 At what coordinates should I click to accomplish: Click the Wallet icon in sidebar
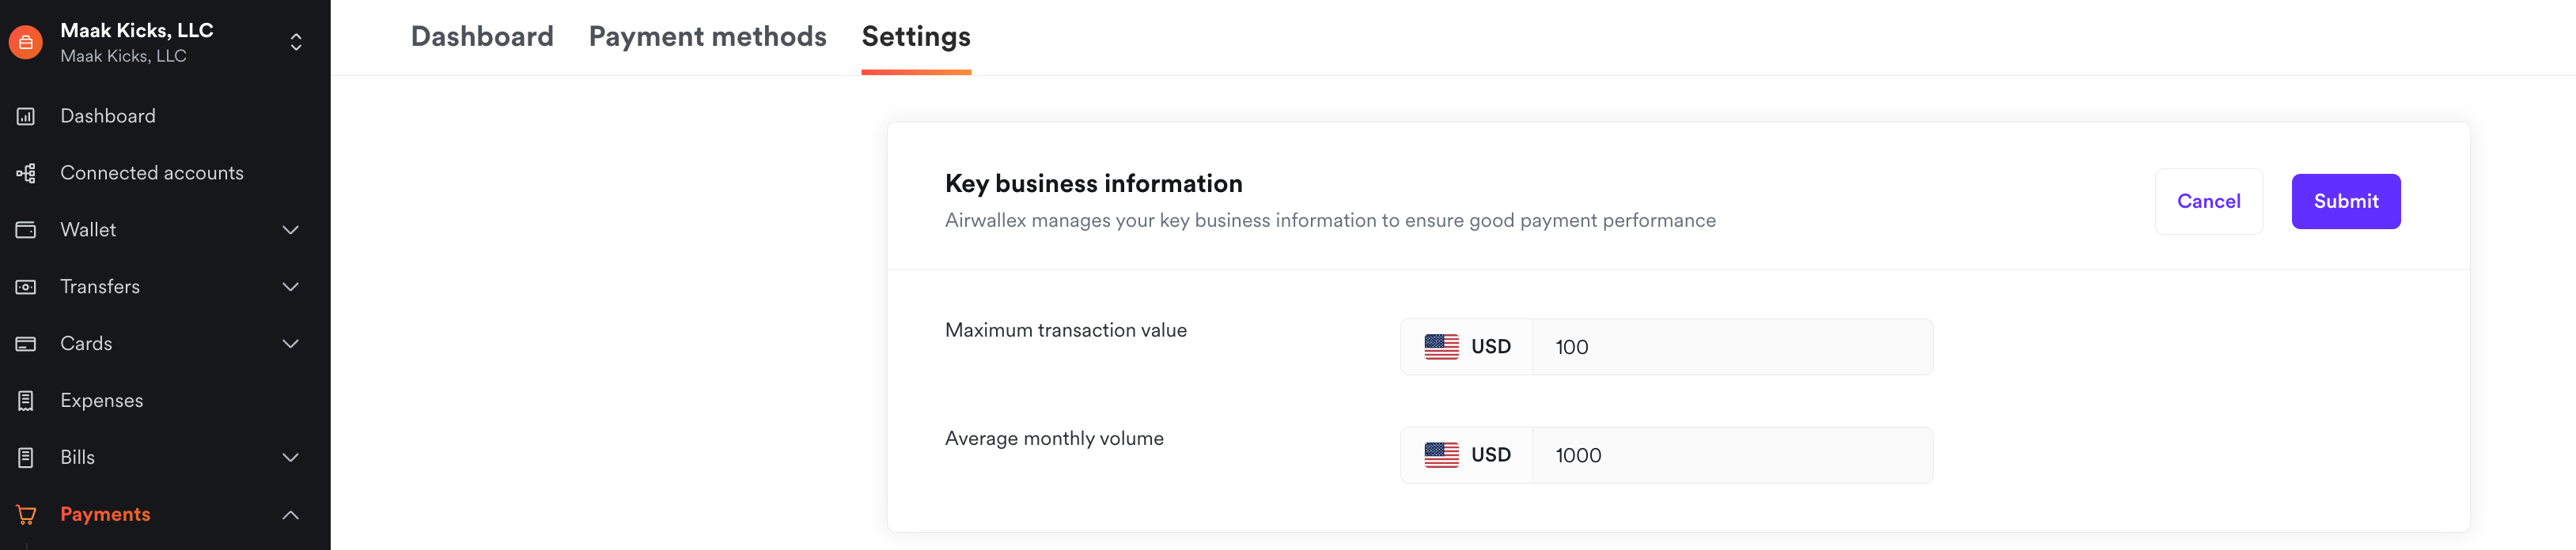(26, 231)
